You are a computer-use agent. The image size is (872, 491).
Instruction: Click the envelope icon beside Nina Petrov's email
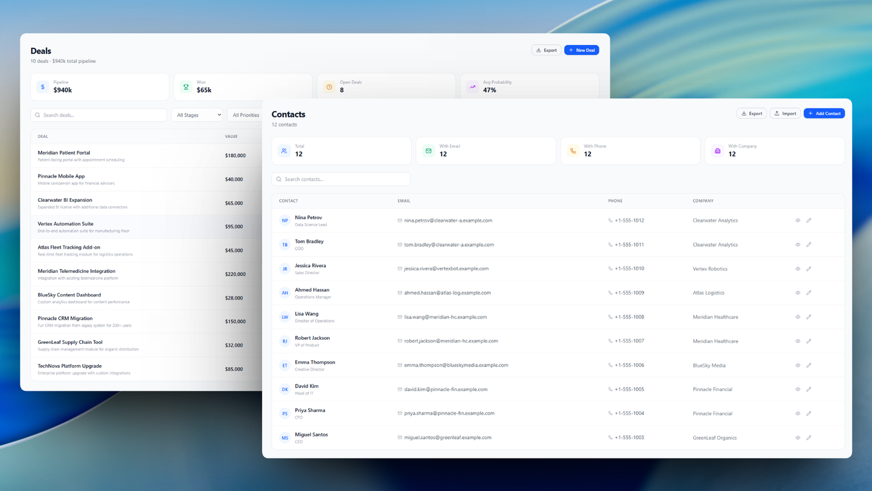pos(399,220)
